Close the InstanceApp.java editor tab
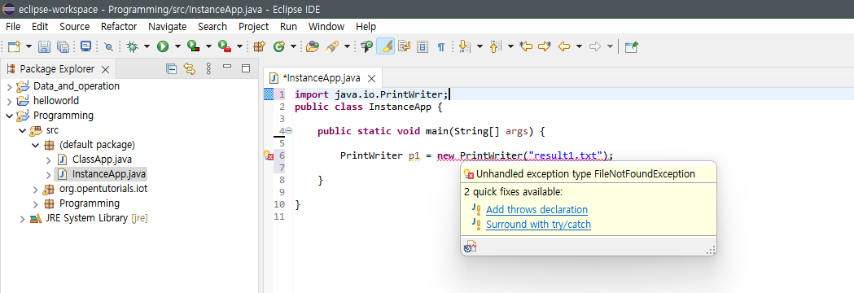Viewport: 854px width, 293px height. [x=371, y=78]
